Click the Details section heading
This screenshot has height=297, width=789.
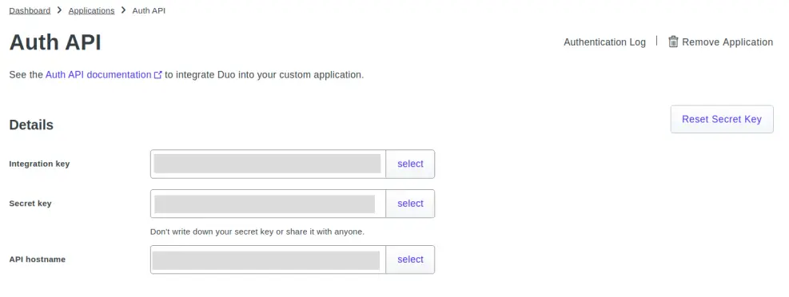(x=31, y=125)
